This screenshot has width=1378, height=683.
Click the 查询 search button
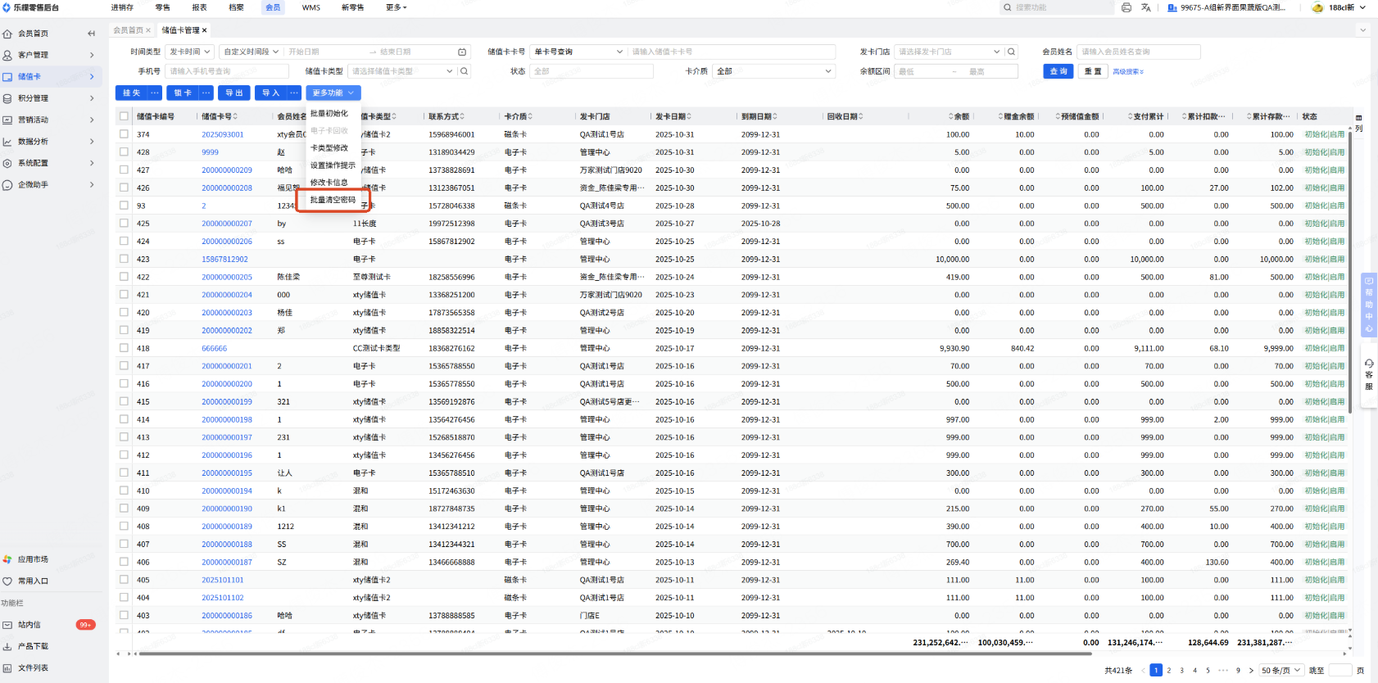coord(1059,71)
